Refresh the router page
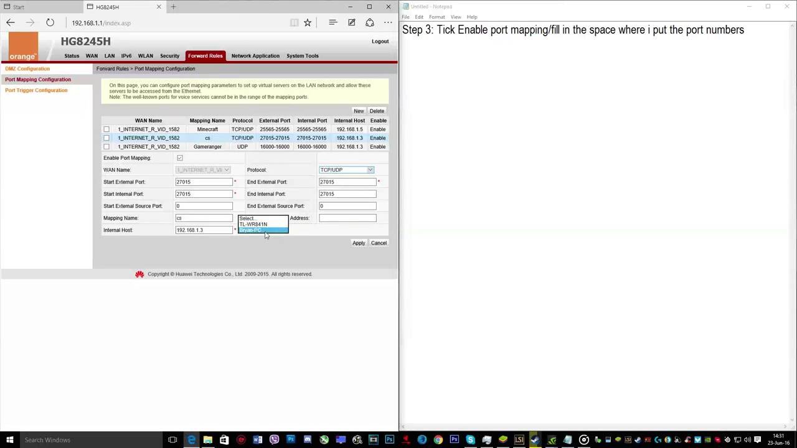Image resolution: width=797 pixels, height=448 pixels. [x=50, y=22]
